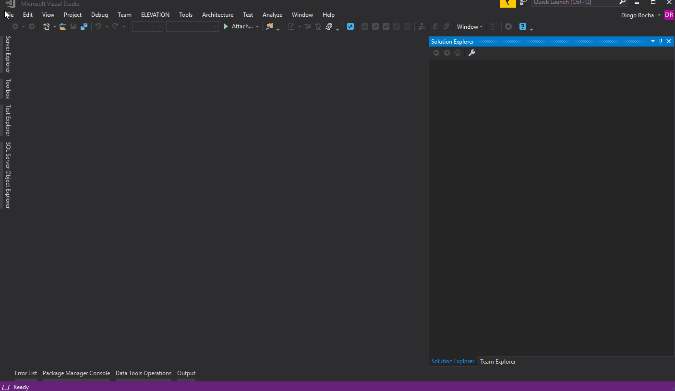Click the feedback icon beside Quick Launch
Screen dimensions: 675x391
pyautogui.click(x=523, y=2)
